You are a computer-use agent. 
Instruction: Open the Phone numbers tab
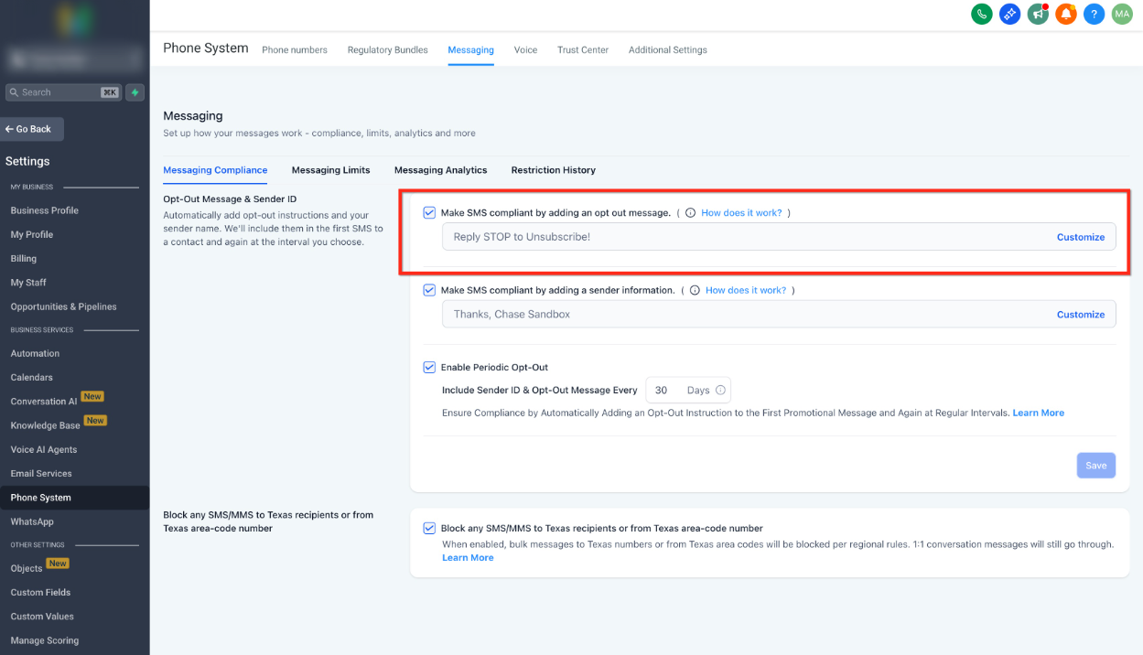tap(295, 49)
